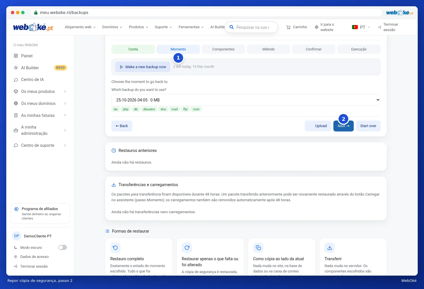
Task: Click the Painel grid icon
Action: point(16,56)
